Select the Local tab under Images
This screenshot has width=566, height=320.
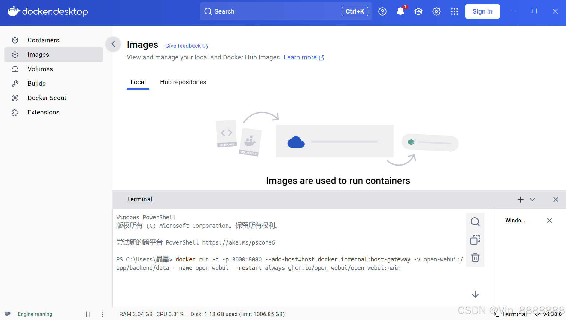point(138,82)
